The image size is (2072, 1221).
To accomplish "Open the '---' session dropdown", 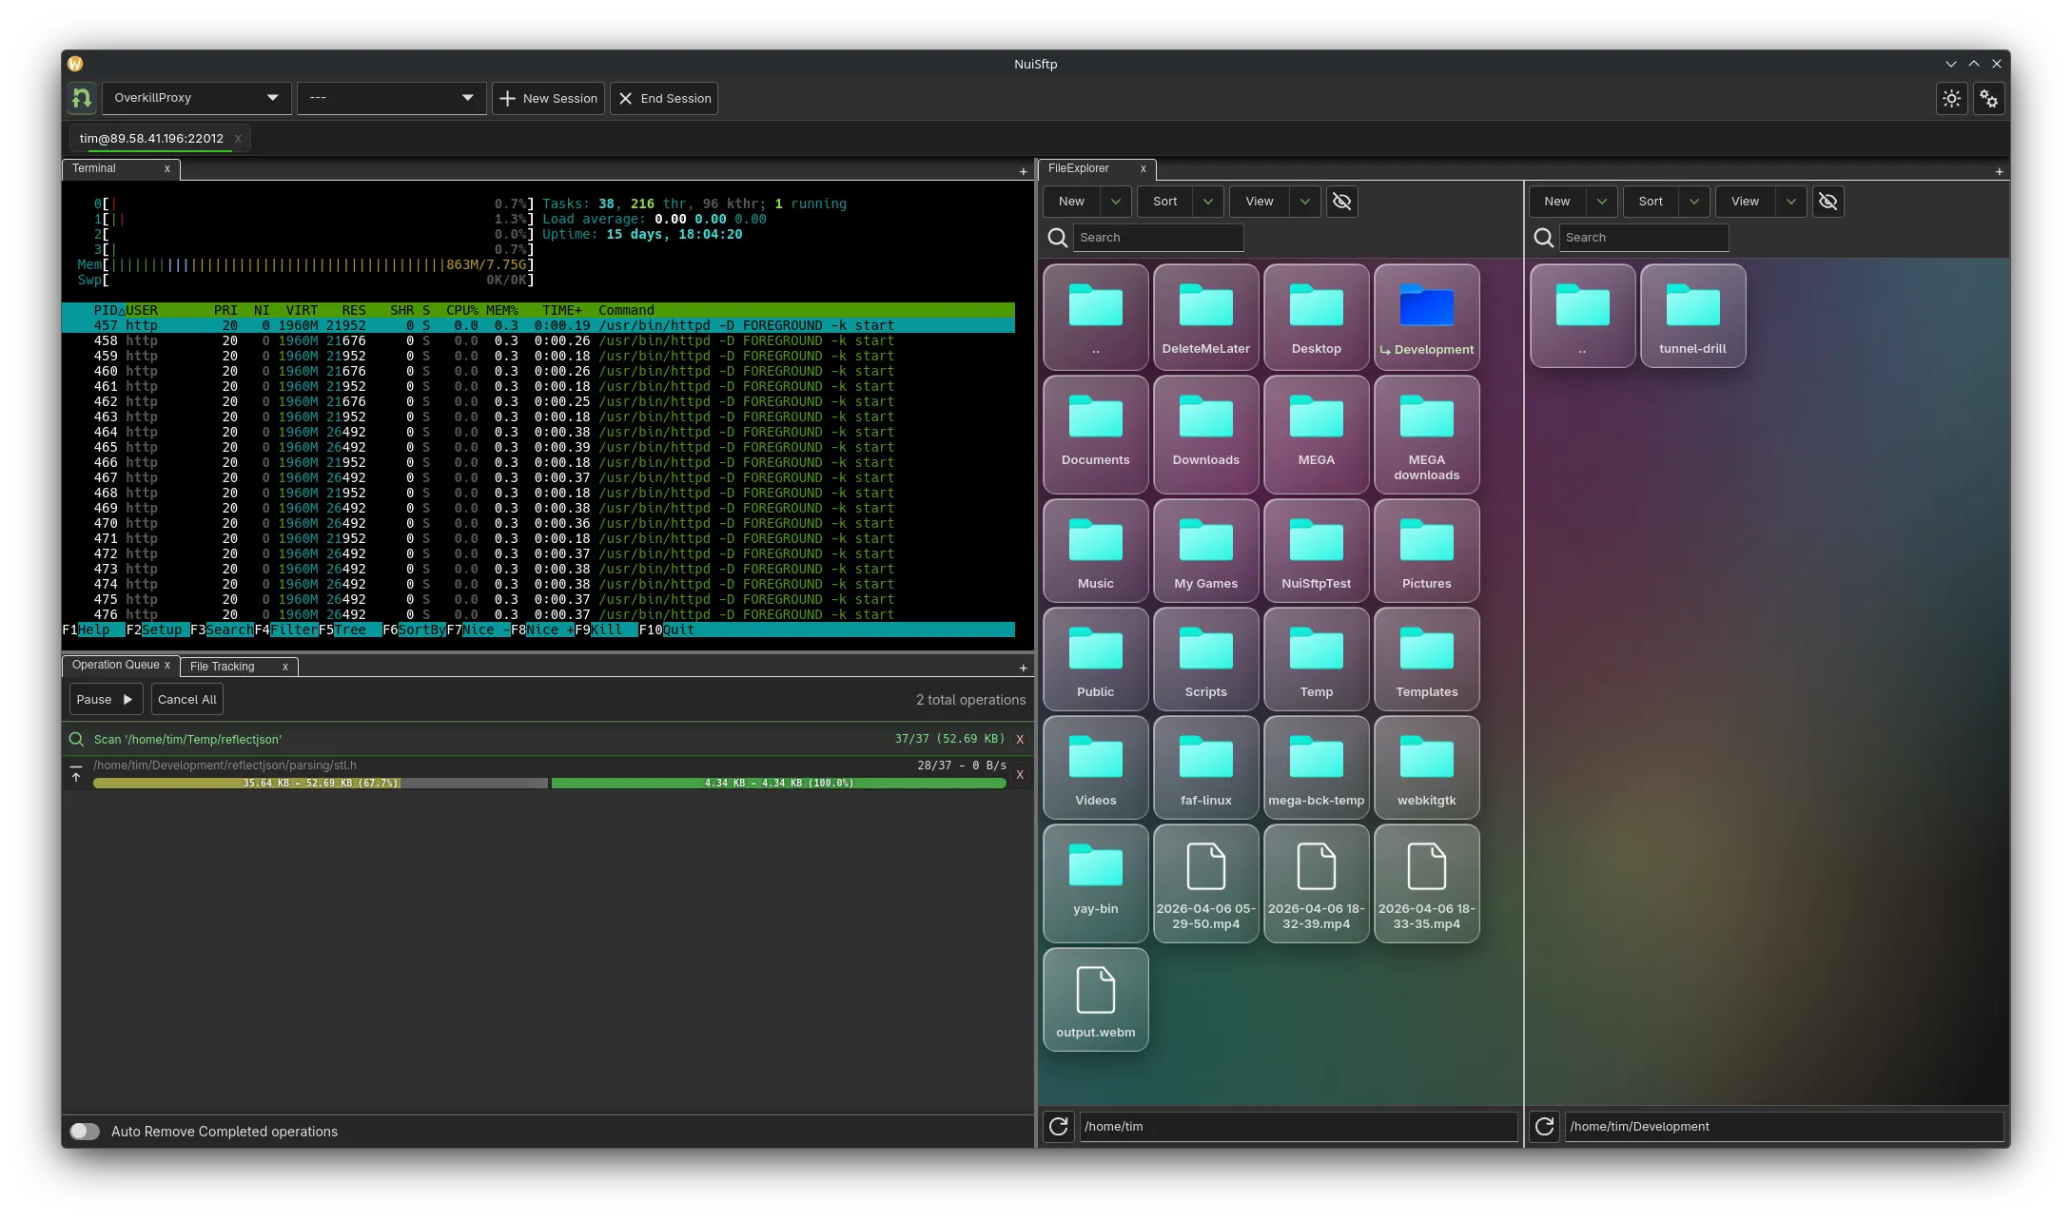I will 391,98.
